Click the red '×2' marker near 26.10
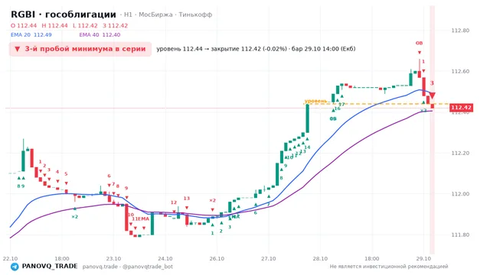 point(213,200)
